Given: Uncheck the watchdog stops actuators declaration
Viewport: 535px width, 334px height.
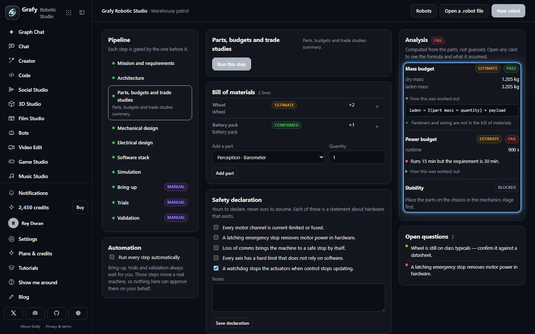Looking at the screenshot, I should pos(216,268).
